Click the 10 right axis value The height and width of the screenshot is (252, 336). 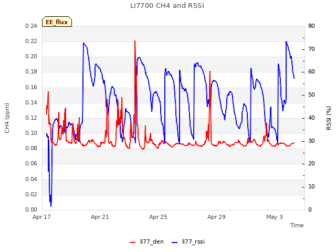pos(311,187)
